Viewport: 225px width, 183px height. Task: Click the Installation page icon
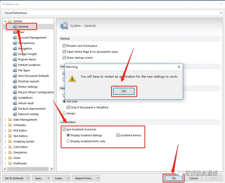pos(15,98)
